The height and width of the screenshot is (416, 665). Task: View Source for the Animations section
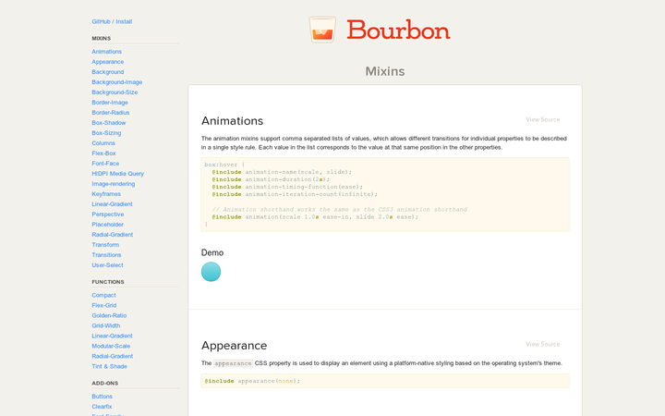pos(543,119)
